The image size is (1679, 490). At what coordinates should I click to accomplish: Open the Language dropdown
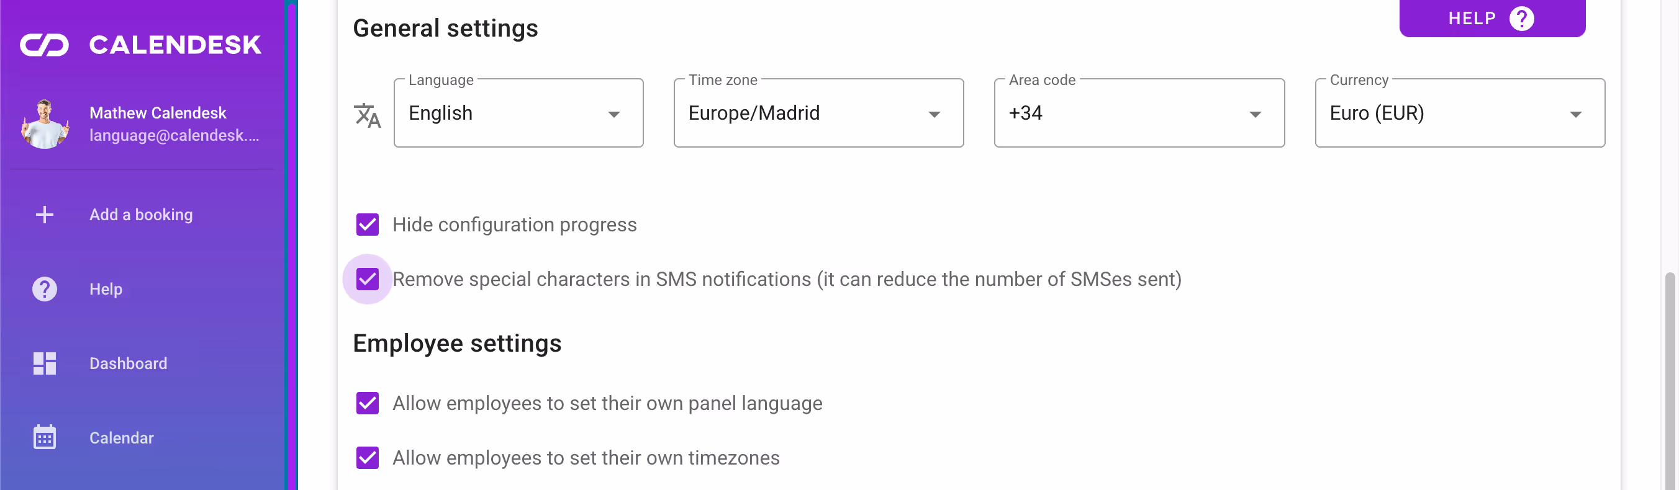pyautogui.click(x=613, y=114)
